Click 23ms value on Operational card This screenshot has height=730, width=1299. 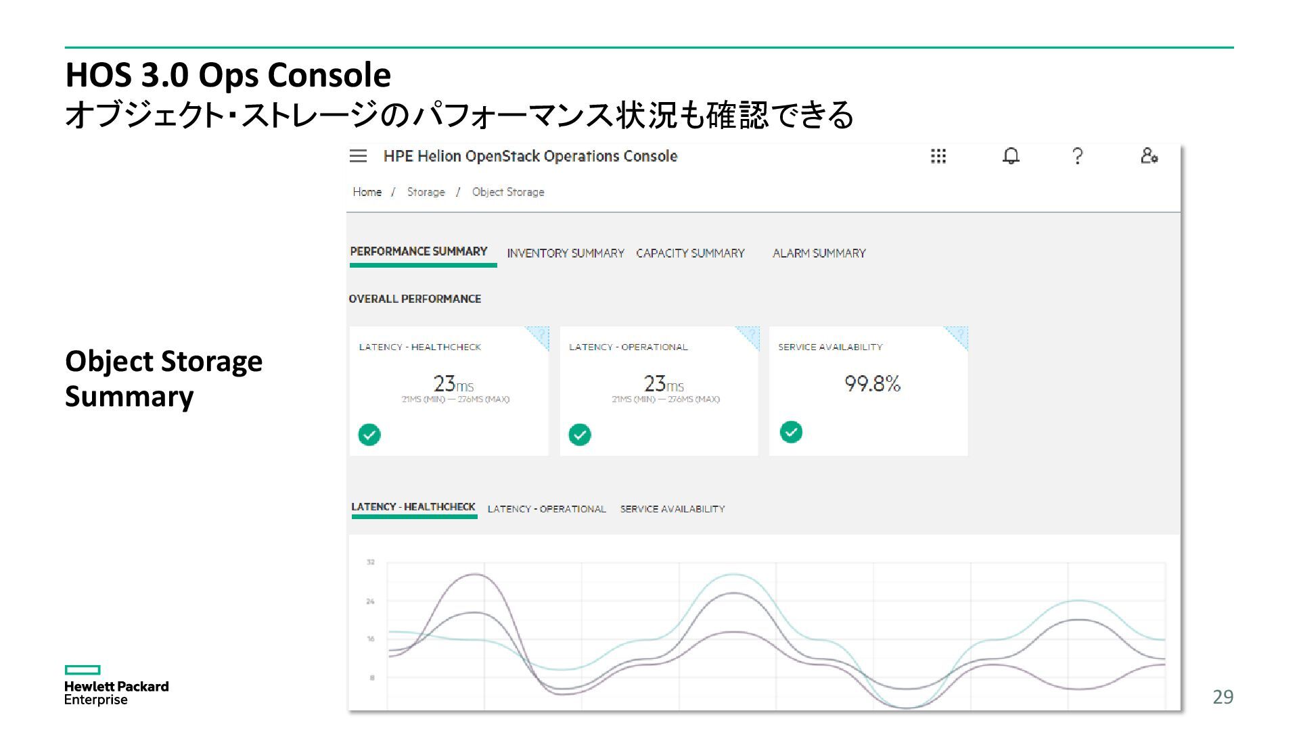(x=664, y=384)
